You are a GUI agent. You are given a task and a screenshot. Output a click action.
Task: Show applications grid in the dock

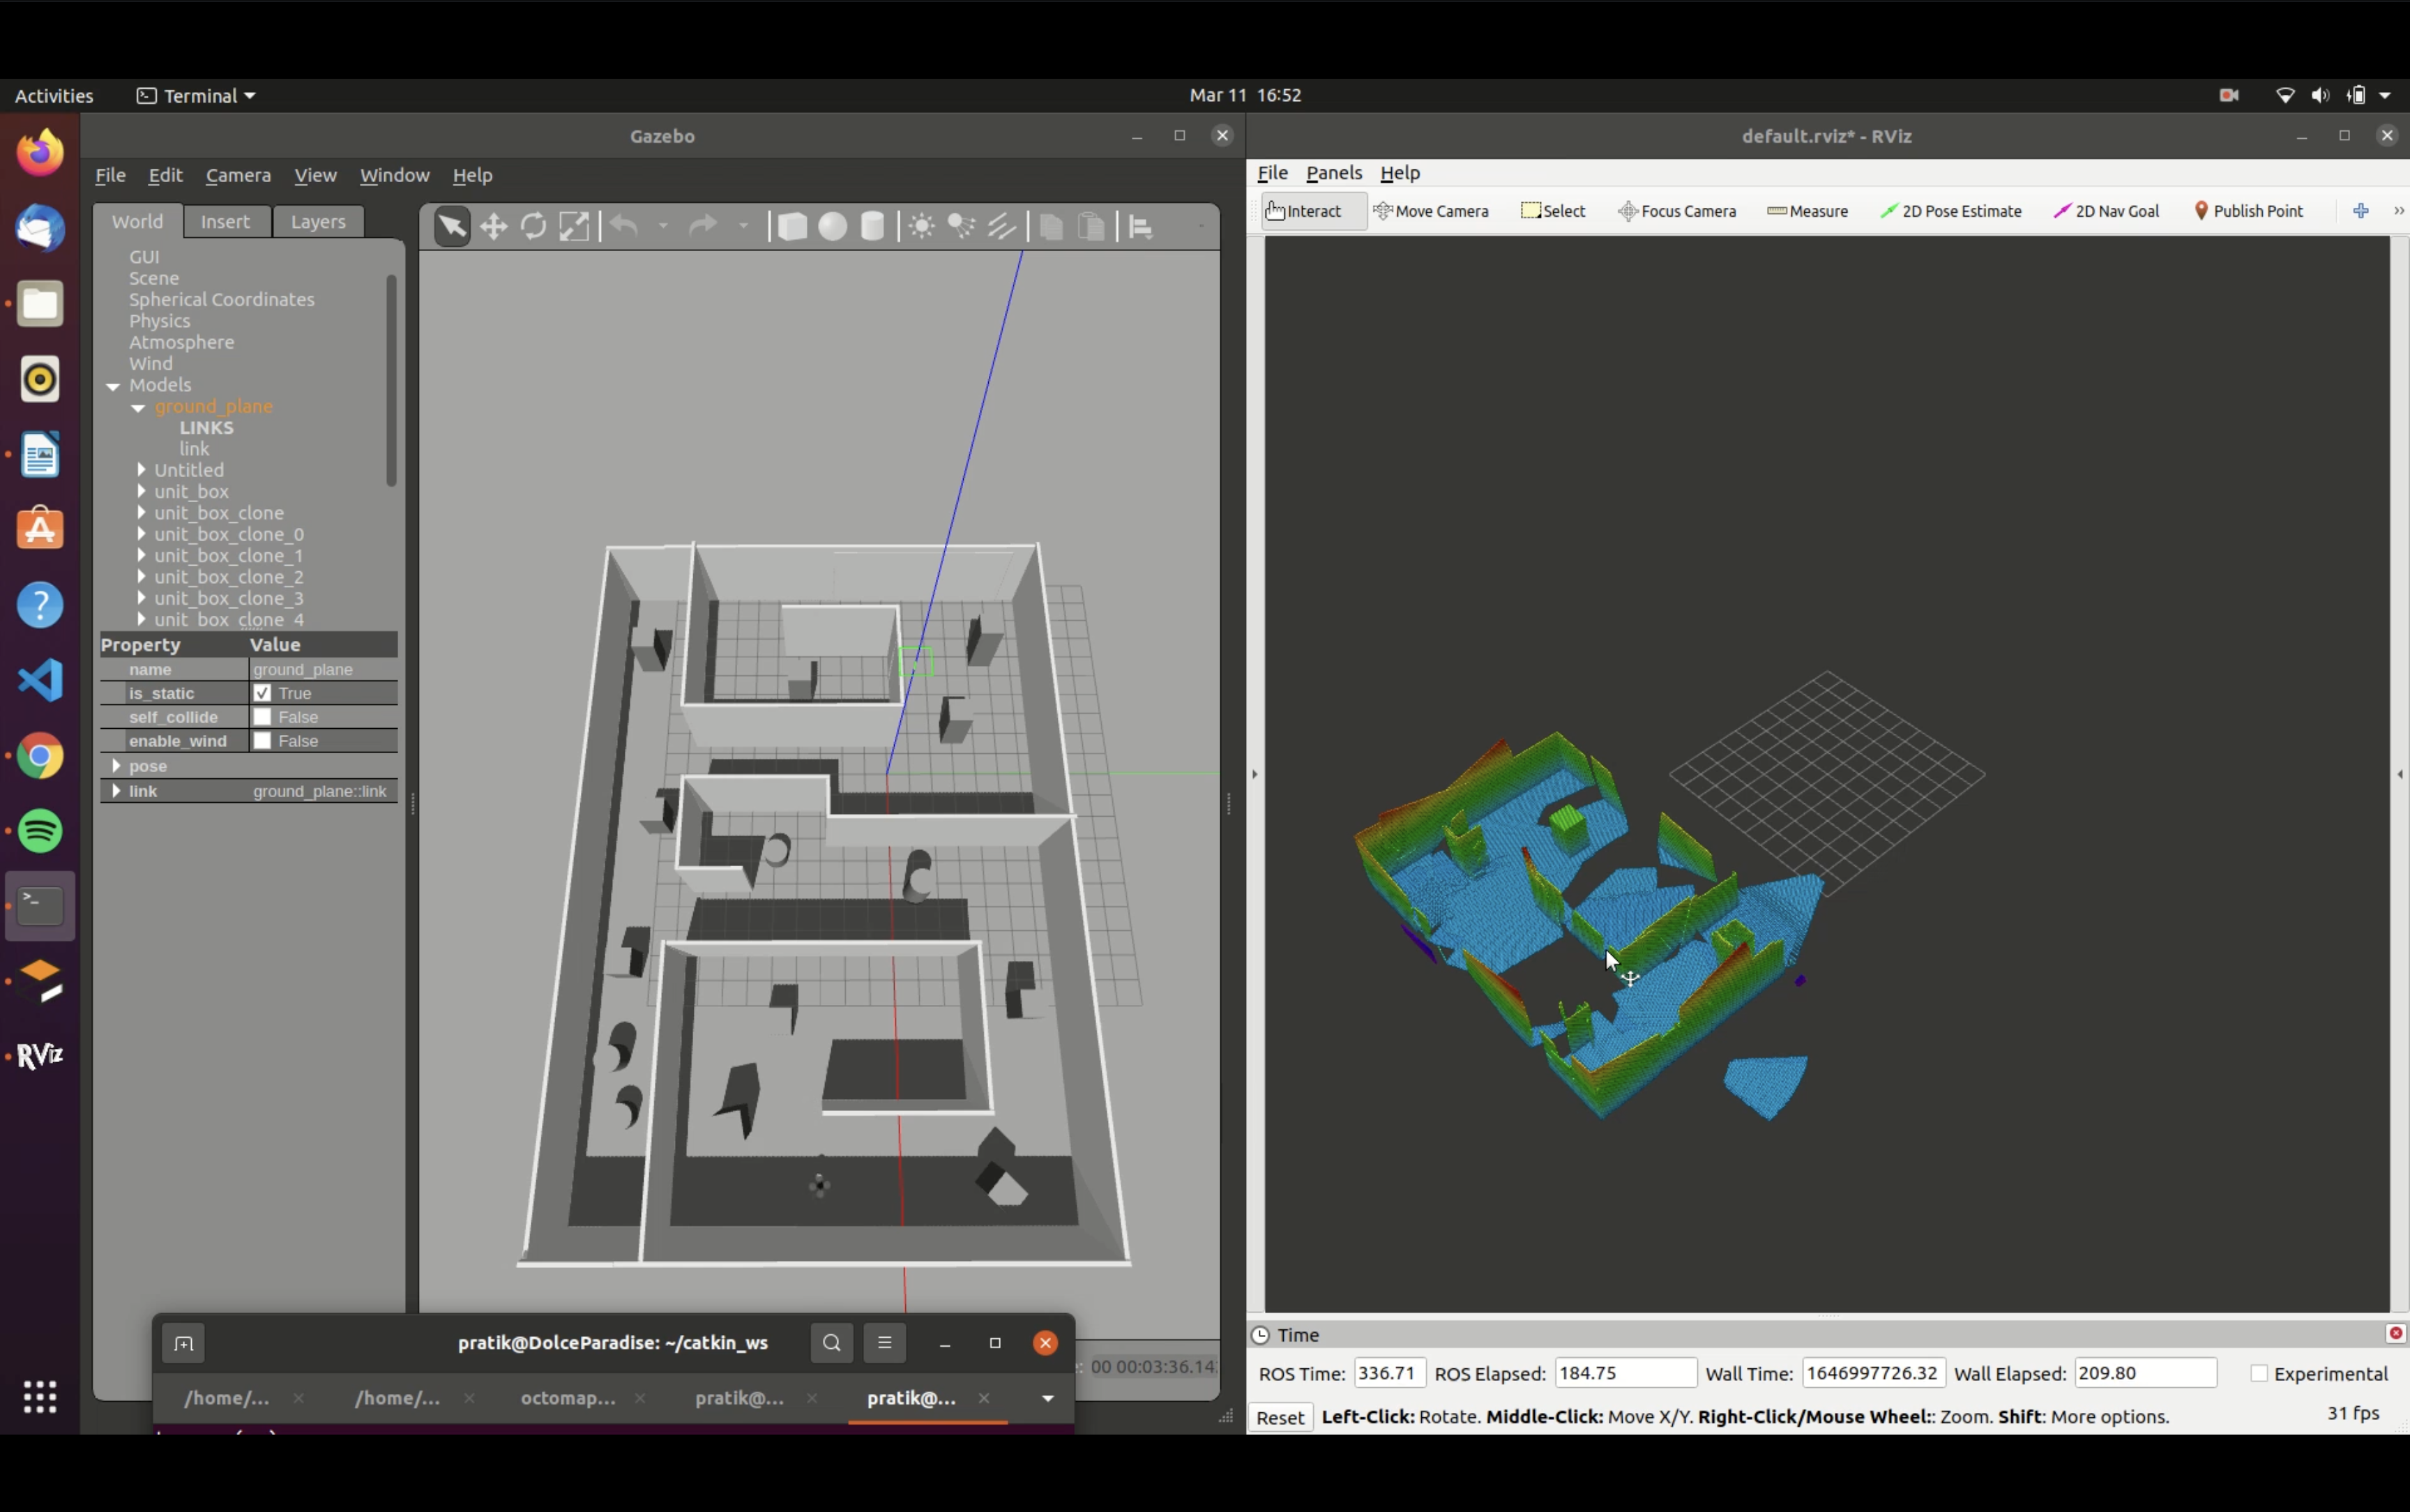(40, 1397)
